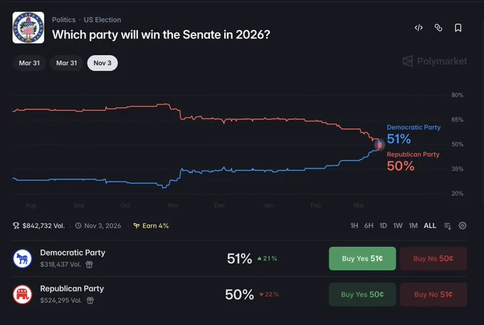This screenshot has height=325, width=484.
Task: Click the Senate seal market image
Action: point(28,28)
